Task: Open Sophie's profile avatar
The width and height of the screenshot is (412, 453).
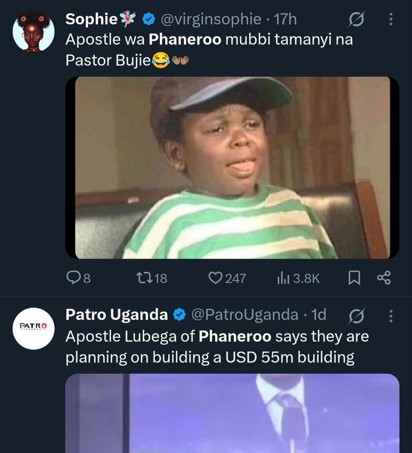Action: click(33, 31)
